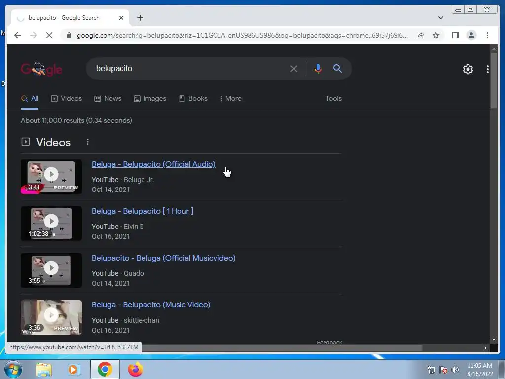Close the belupacito Google Search tab
Image resolution: width=505 pixels, height=379 pixels.
tap(121, 18)
